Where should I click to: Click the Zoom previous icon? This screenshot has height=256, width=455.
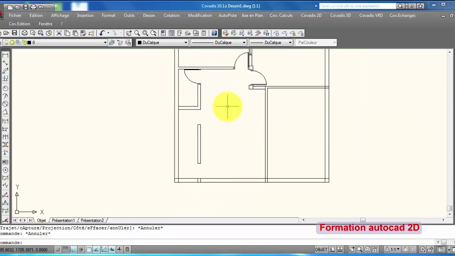click(153, 33)
